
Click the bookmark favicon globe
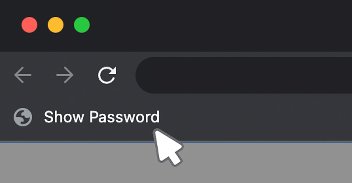pos(23,117)
